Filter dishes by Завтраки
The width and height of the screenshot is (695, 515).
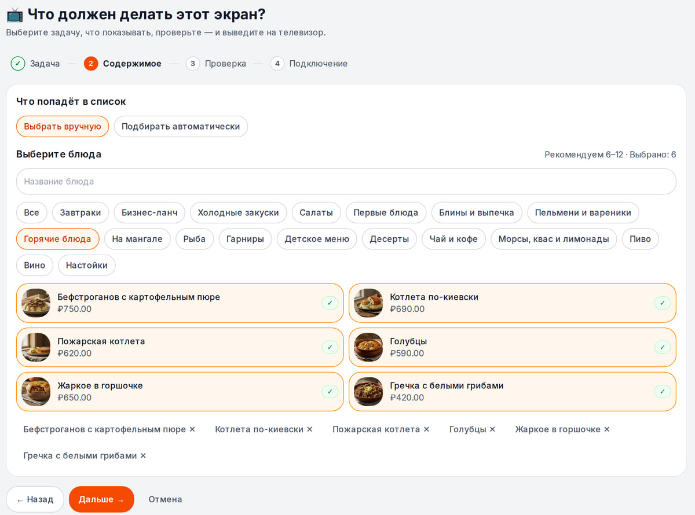coord(81,212)
